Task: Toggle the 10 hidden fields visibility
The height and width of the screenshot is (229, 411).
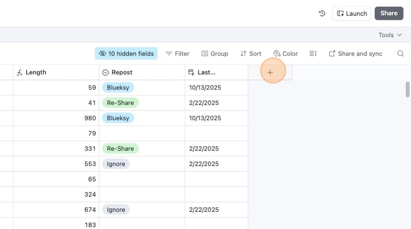Action: pos(126,54)
